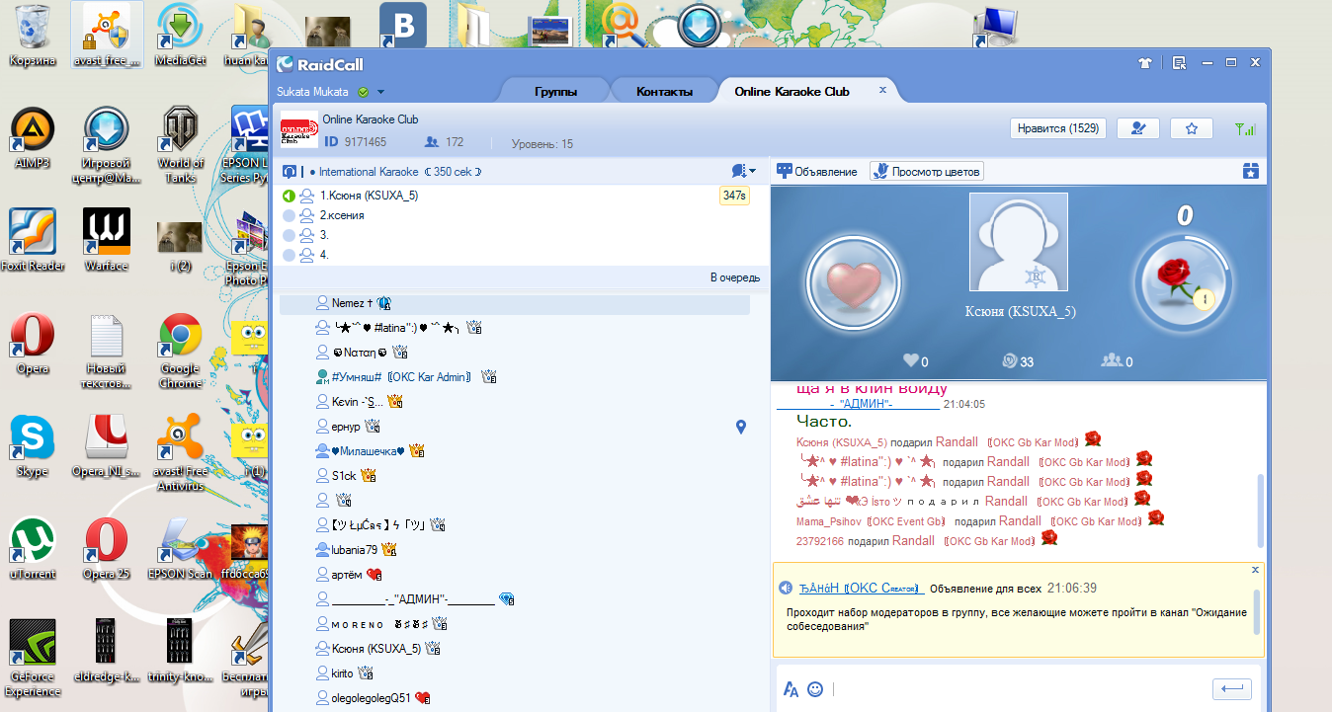Screen dimensions: 1332x712
Task: Open the Google Chrome desktop shortcut
Action: [181, 351]
